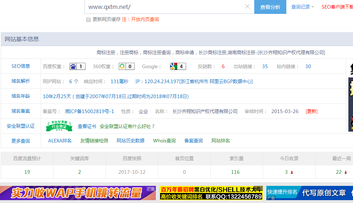
Task: Expand the 查询记录 dropdown
Action: [x=302, y=7]
